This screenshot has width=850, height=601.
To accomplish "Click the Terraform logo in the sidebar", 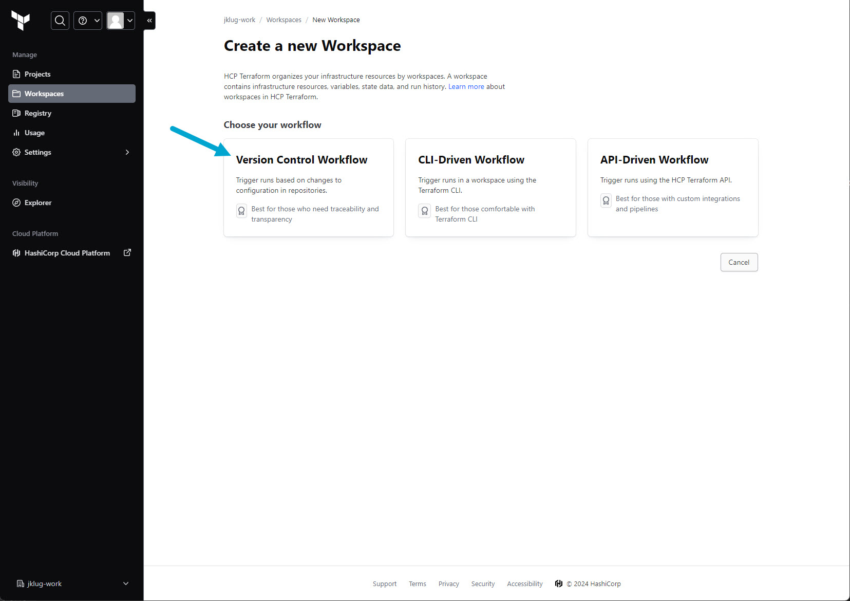I will [x=21, y=21].
